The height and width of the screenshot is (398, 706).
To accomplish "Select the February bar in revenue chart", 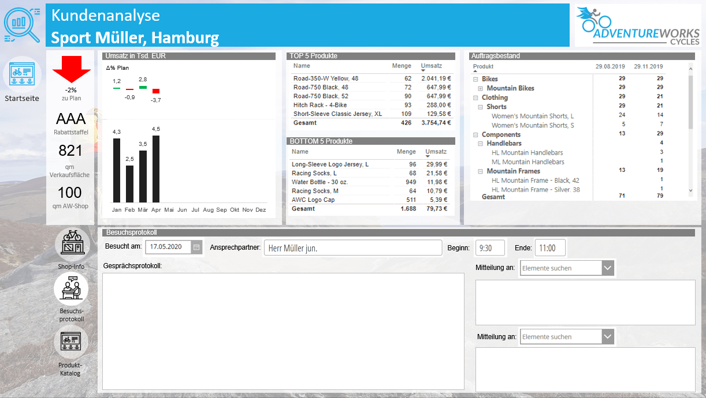I will (130, 183).
